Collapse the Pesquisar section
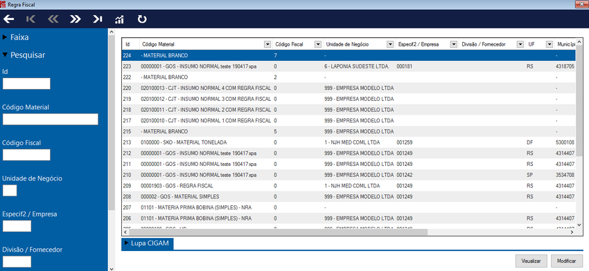The image size is (589, 271). coord(24,55)
